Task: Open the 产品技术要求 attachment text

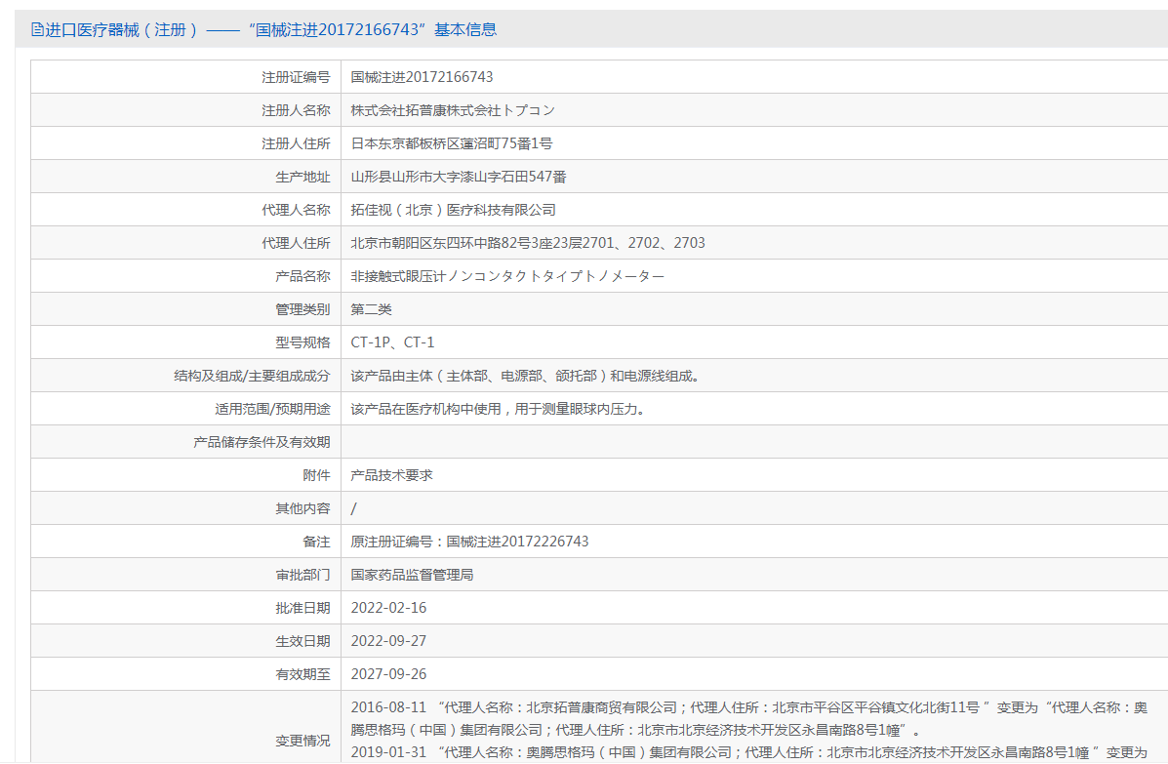Action: point(391,476)
